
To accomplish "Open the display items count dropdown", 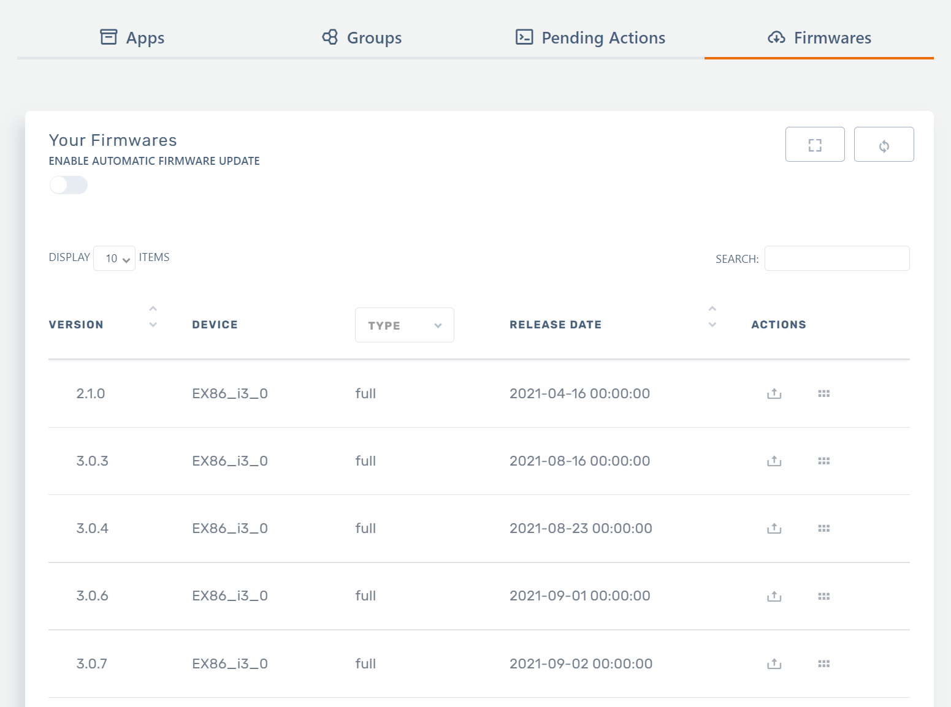I will (x=115, y=259).
